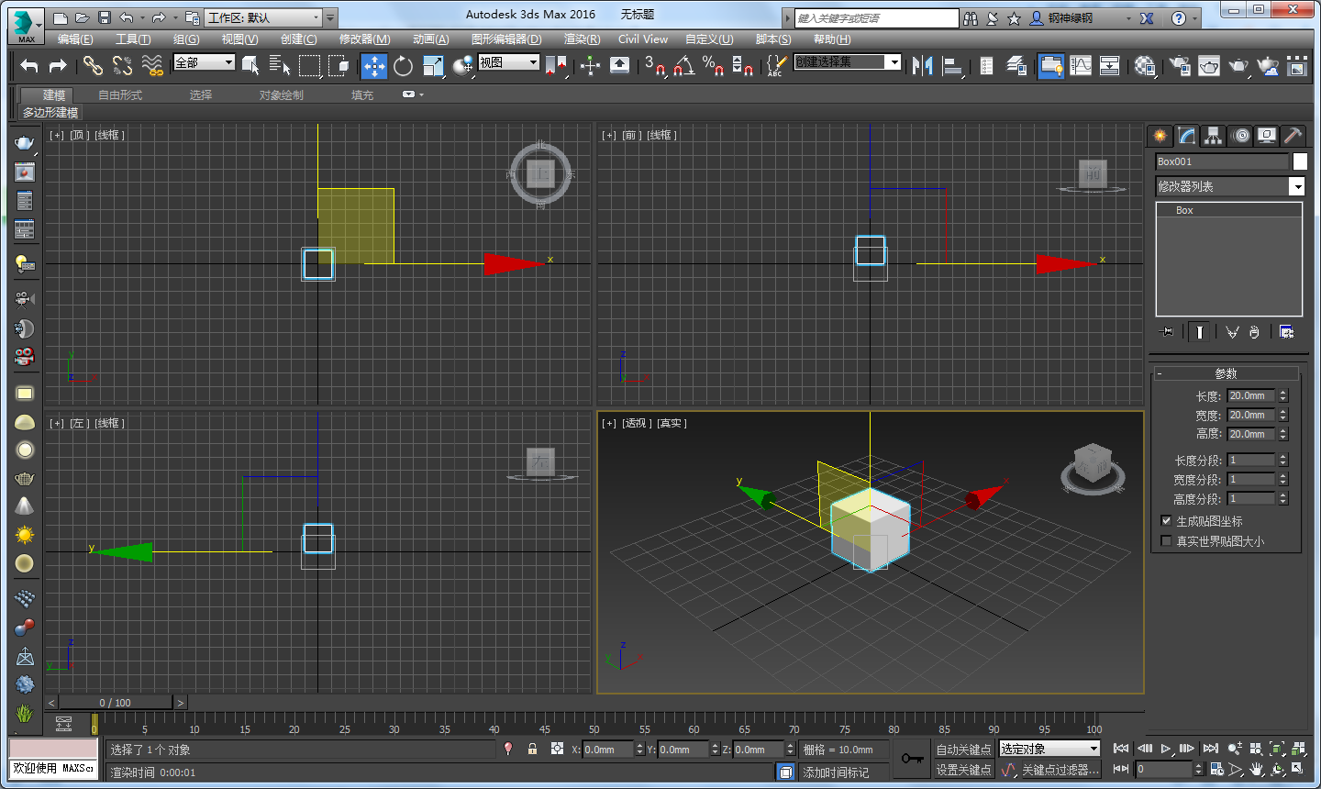The height and width of the screenshot is (789, 1321).
Task: Select the Rotate tool
Action: click(403, 65)
